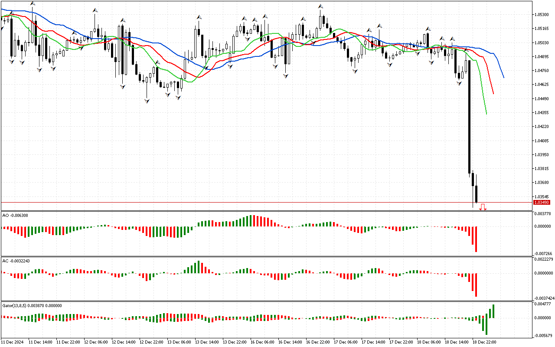This screenshot has width=555, height=347.
Task: Click the AO scale minimum -0.007266
Action: coord(543,253)
